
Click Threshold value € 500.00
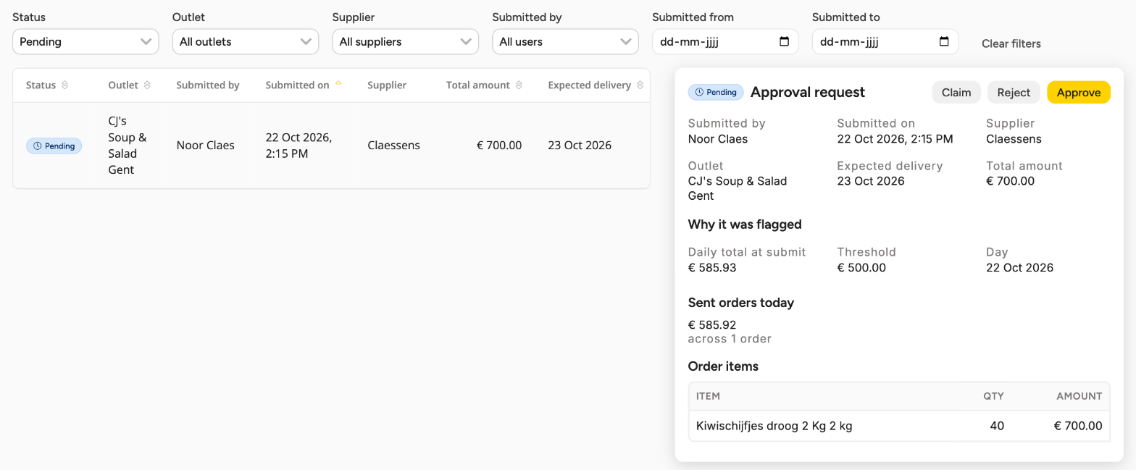pyautogui.click(x=861, y=268)
